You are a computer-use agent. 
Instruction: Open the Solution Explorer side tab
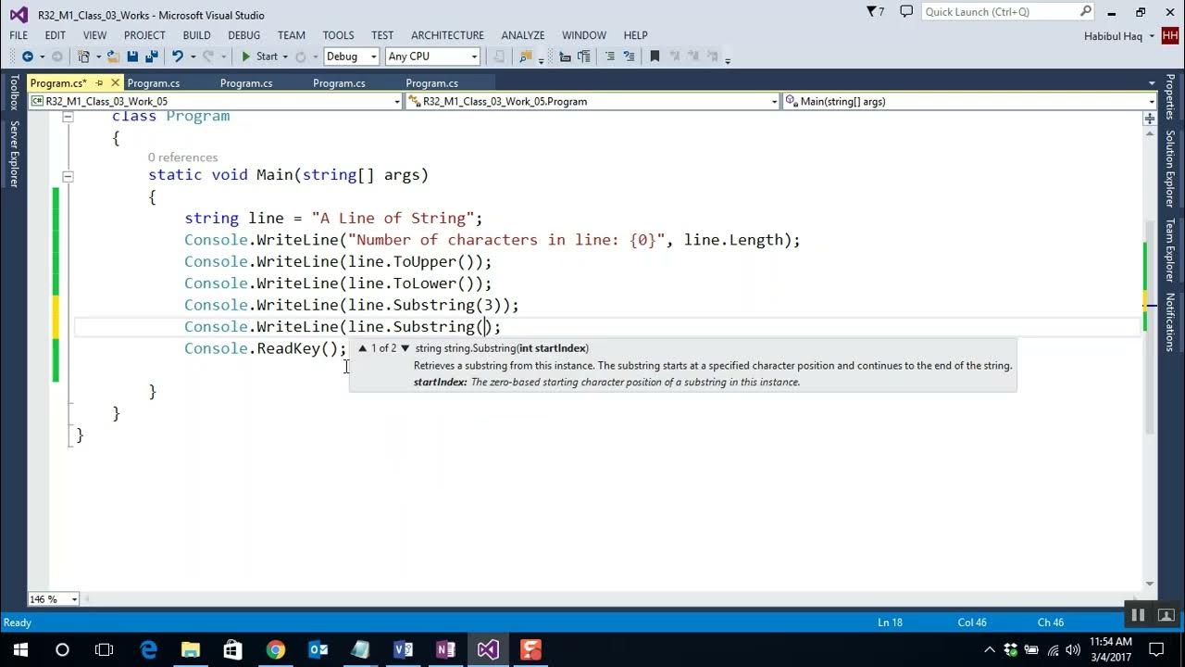coord(1170,169)
